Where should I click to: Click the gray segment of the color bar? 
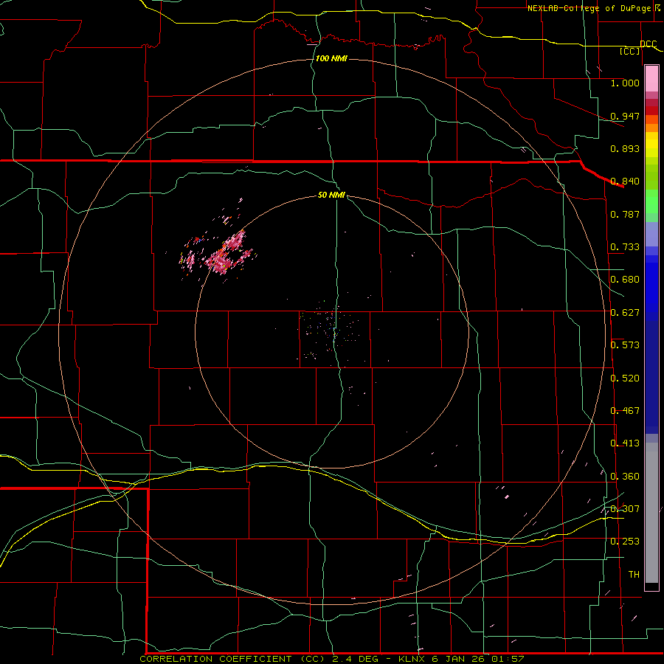coord(651,513)
